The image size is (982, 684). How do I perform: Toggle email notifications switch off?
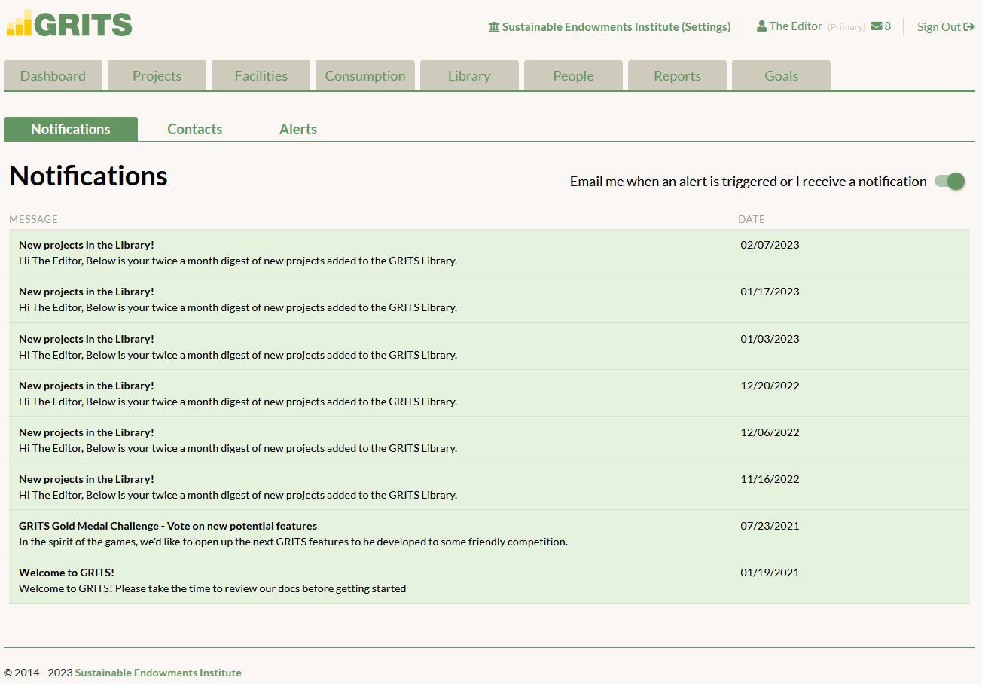950,181
